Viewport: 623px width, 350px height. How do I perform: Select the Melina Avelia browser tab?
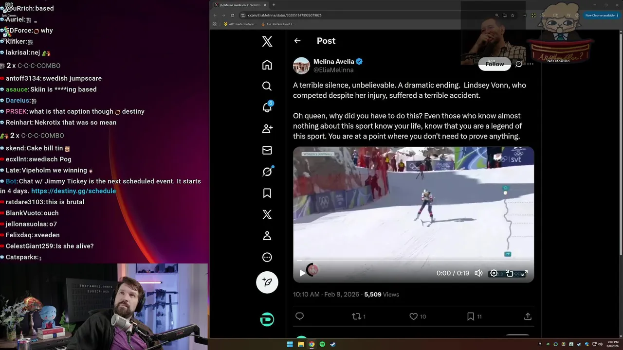point(240,5)
